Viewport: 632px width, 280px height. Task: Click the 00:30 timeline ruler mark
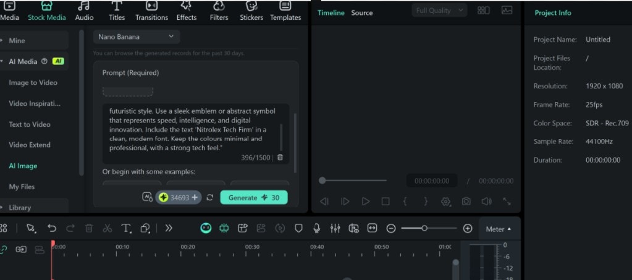pos(252,247)
